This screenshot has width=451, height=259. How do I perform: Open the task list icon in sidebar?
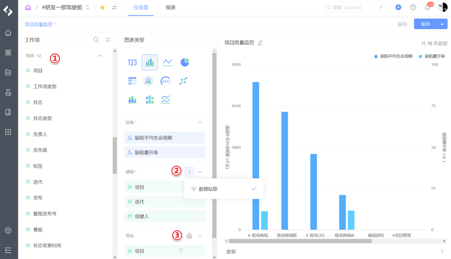[8, 72]
